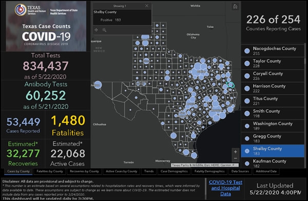
Task: Select highlighted Shelby County list row
Action: click(273, 151)
